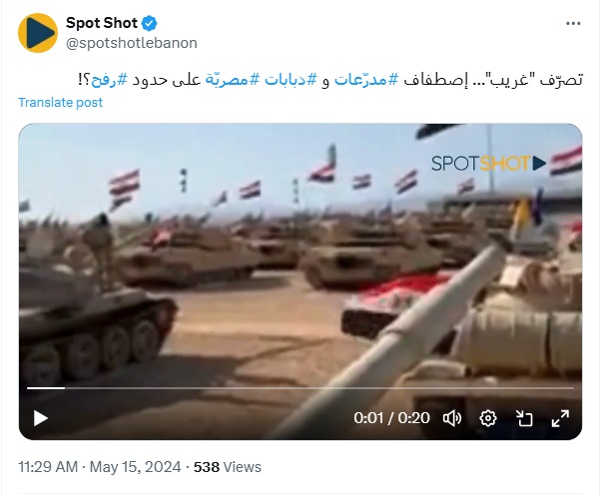
Task: Click the blue verified badge
Action: click(x=149, y=23)
